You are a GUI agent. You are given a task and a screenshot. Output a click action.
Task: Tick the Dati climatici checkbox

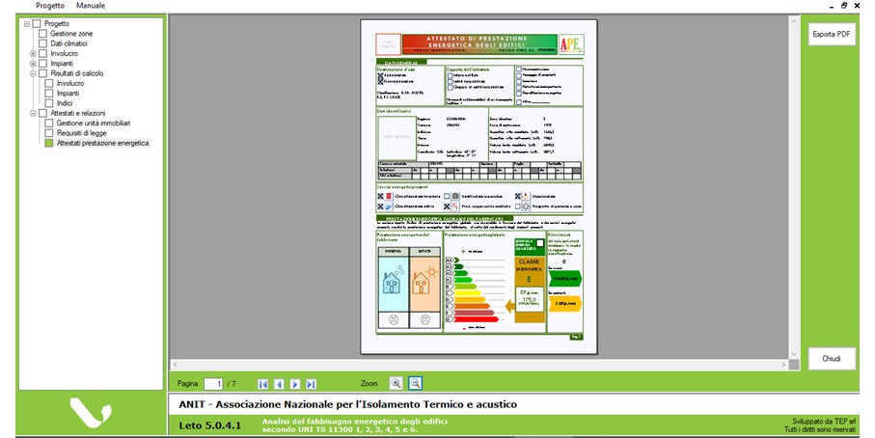pyautogui.click(x=42, y=43)
